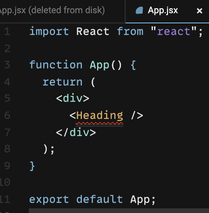The width and height of the screenshot is (209, 213).
Task: Click line number 3 in the gutter
Action: click(x=7, y=65)
